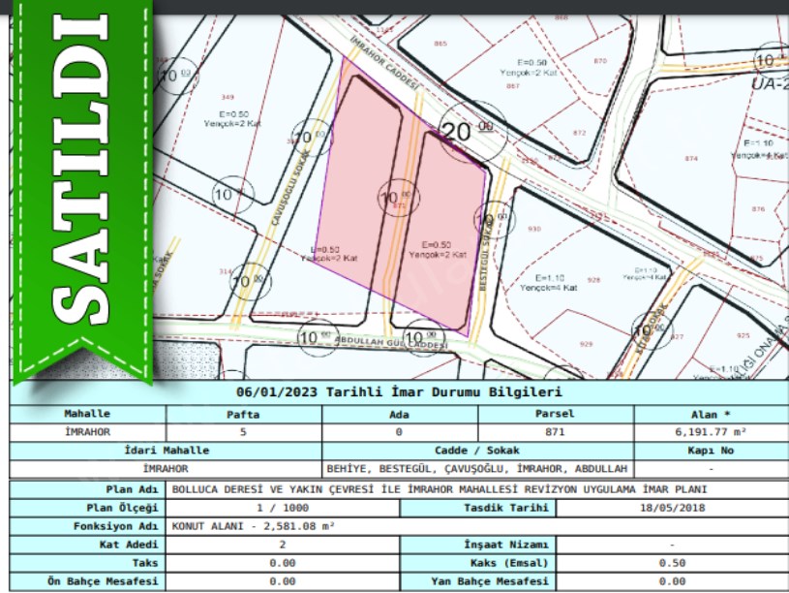
Task: Click the Cadde / Sokak header cell
Action: (x=477, y=451)
